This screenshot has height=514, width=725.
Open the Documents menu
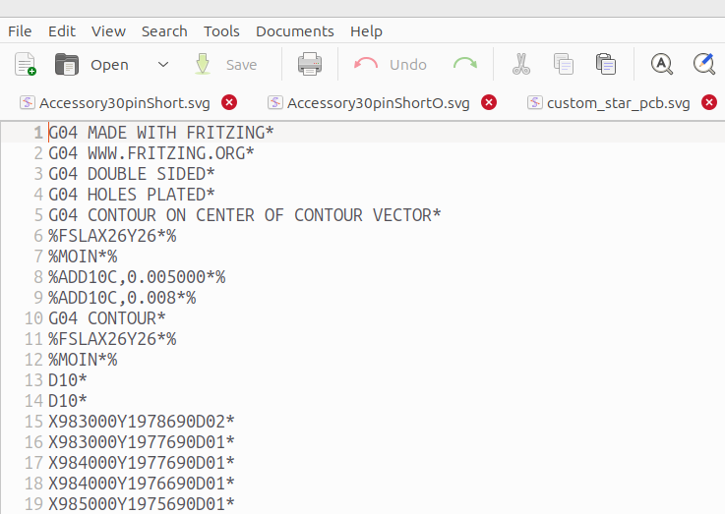click(294, 31)
